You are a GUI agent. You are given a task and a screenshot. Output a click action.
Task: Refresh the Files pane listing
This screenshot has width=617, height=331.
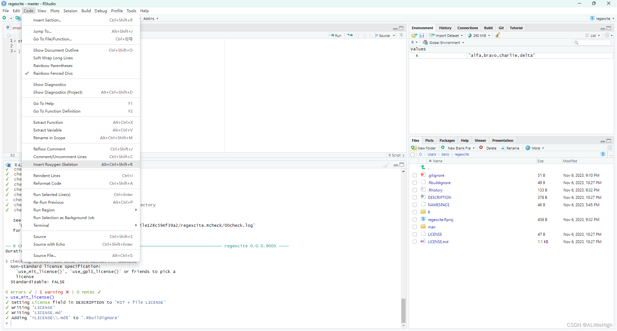(x=610, y=148)
